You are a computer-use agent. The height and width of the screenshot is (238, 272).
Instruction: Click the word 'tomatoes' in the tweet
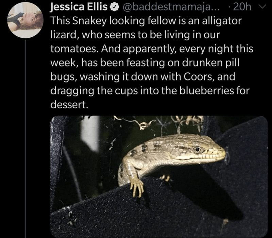point(74,49)
